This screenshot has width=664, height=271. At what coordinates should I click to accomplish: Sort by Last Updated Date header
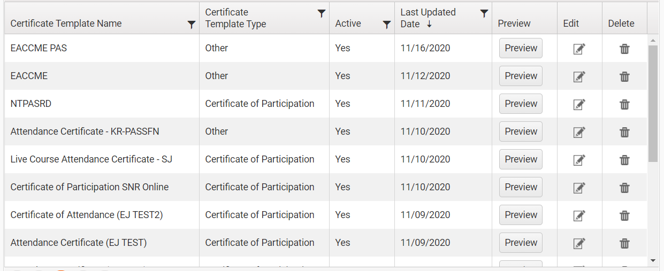coord(428,18)
